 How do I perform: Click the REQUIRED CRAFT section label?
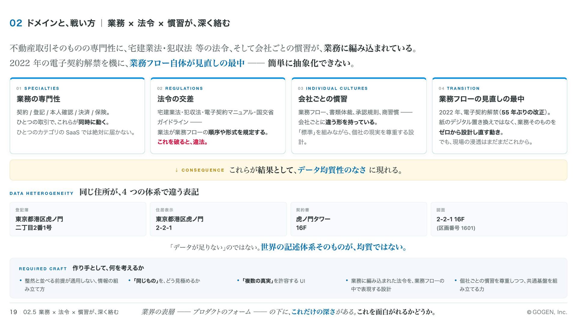[43, 269]
